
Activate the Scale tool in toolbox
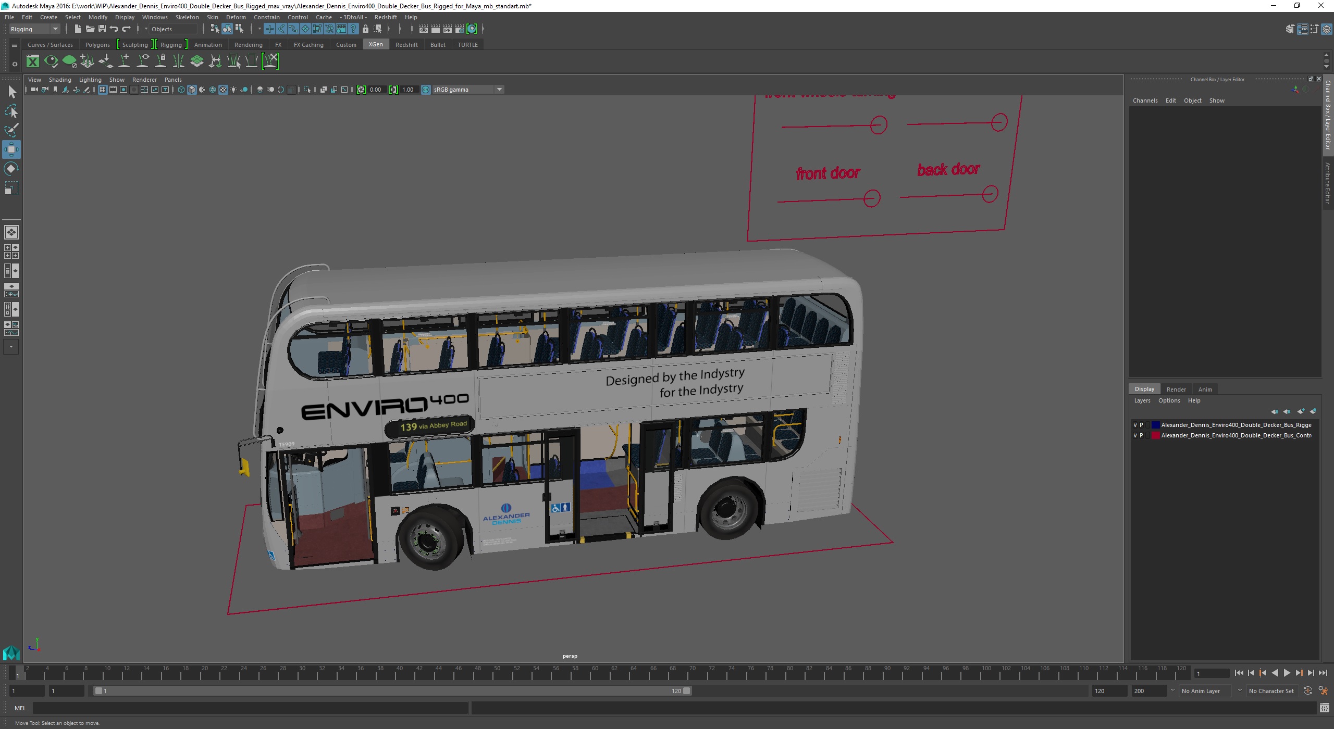pyautogui.click(x=11, y=188)
